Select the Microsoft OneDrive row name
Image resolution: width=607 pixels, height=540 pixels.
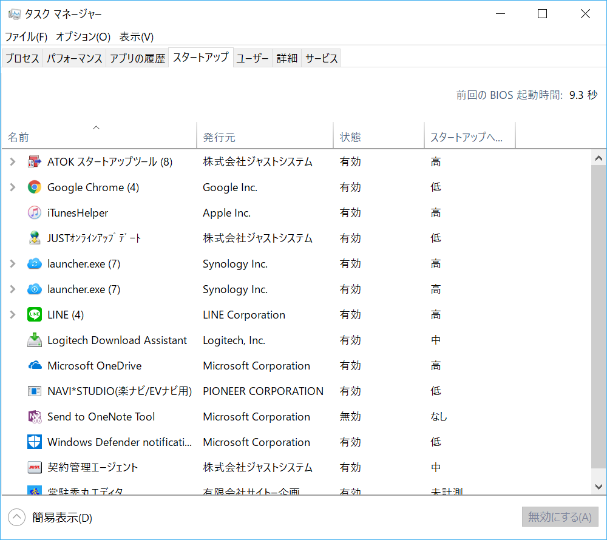click(95, 365)
